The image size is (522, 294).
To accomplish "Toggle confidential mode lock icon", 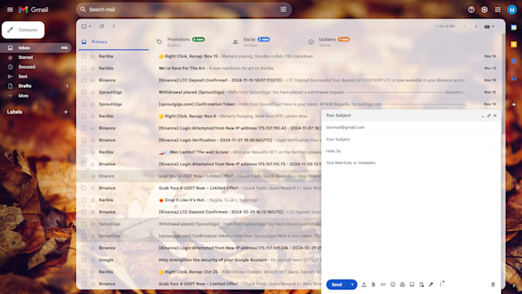I will 421,284.
